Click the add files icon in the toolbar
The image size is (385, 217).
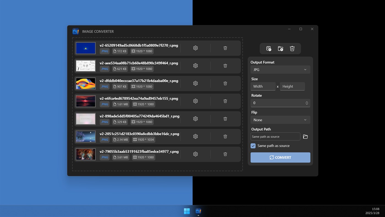[x=268, y=48]
